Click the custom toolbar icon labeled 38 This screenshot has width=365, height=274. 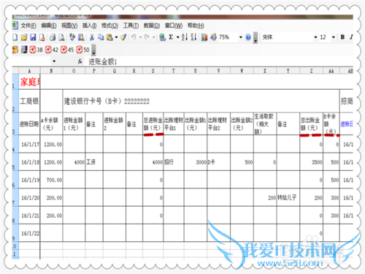click(x=36, y=50)
